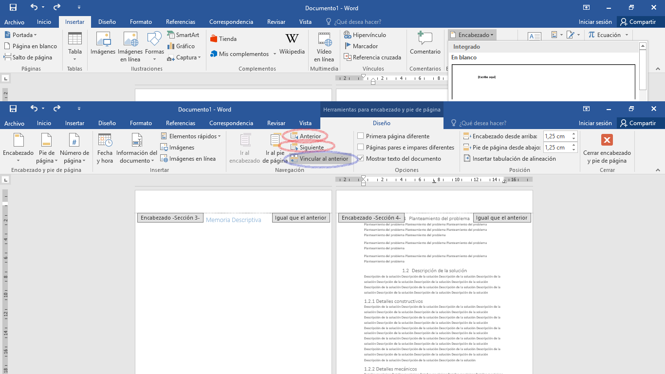This screenshot has height=374, width=665.
Task: Add a Comentario from the Insertar ribbon
Action: 425,44
